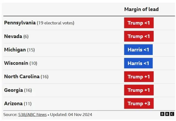Click Wisconsin's blue Harris <1 badge
The height and width of the screenshot is (121, 176).
[138, 63]
